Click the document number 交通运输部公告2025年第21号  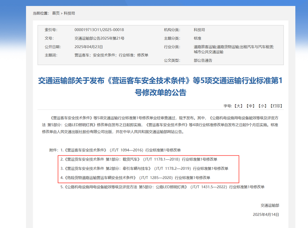coord(99,38)
